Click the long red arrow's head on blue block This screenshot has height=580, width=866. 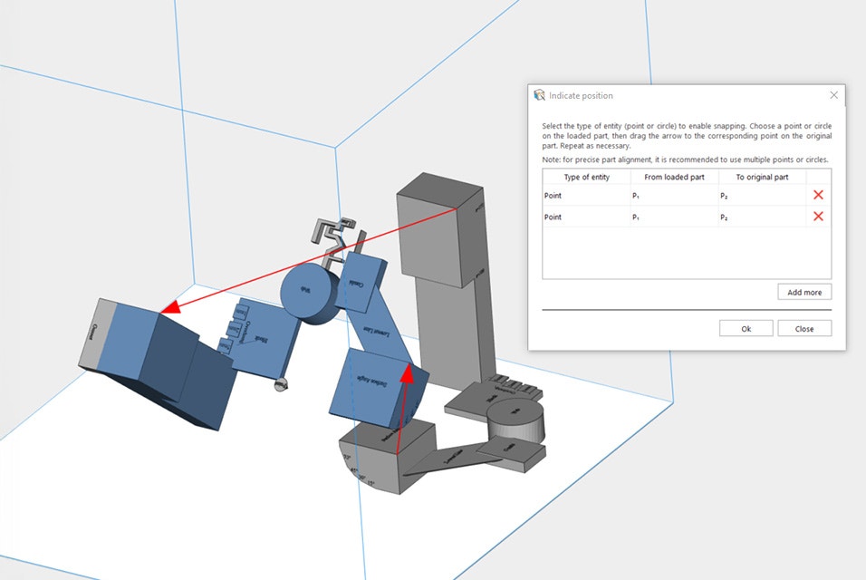[168, 311]
